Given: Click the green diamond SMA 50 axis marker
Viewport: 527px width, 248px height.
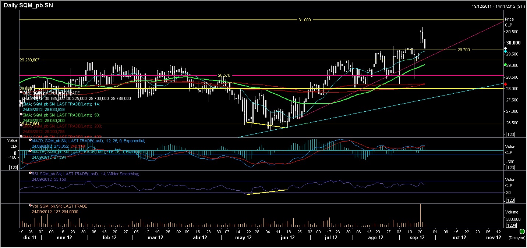Looking at the screenshot, I should [505, 65].
